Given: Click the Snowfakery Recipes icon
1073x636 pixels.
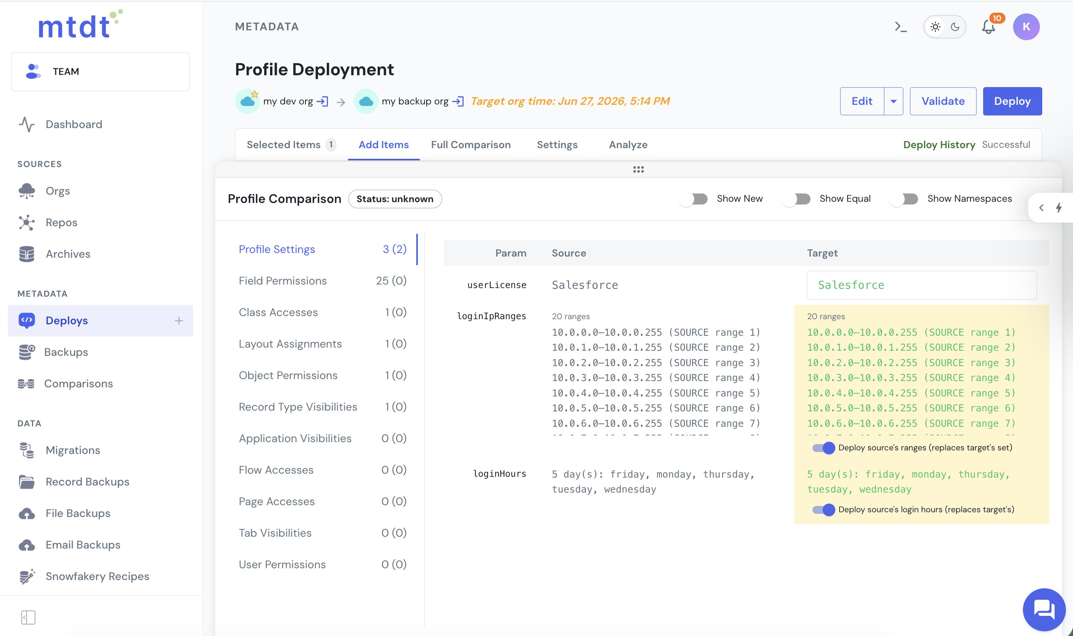Looking at the screenshot, I should (x=26, y=576).
